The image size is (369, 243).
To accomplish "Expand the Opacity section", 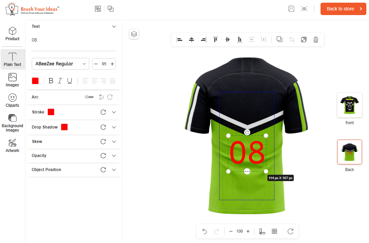I will pyautogui.click(x=114, y=156).
